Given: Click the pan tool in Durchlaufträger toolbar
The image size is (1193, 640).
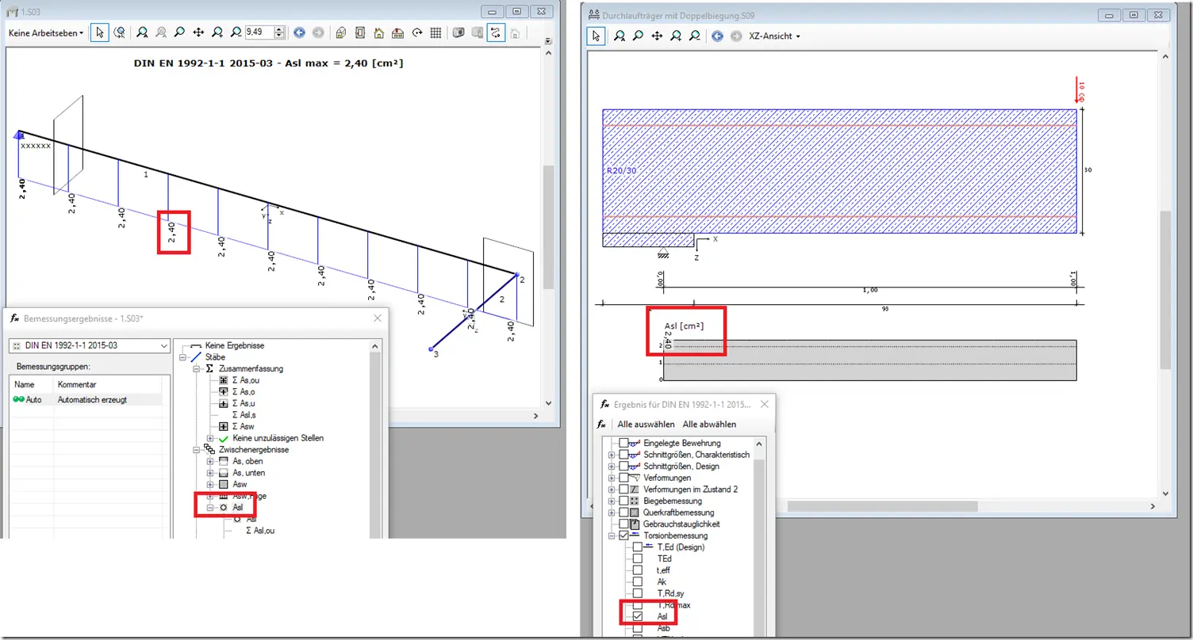Looking at the screenshot, I should point(657,36).
